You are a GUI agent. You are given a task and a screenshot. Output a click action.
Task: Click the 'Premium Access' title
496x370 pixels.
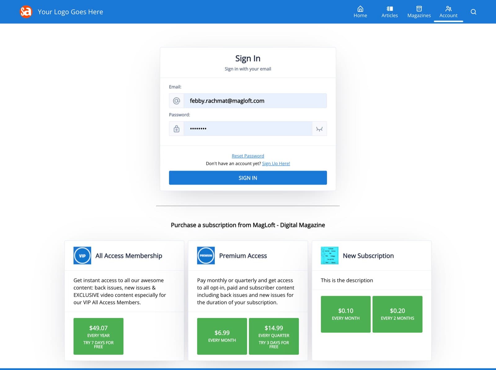243,256
